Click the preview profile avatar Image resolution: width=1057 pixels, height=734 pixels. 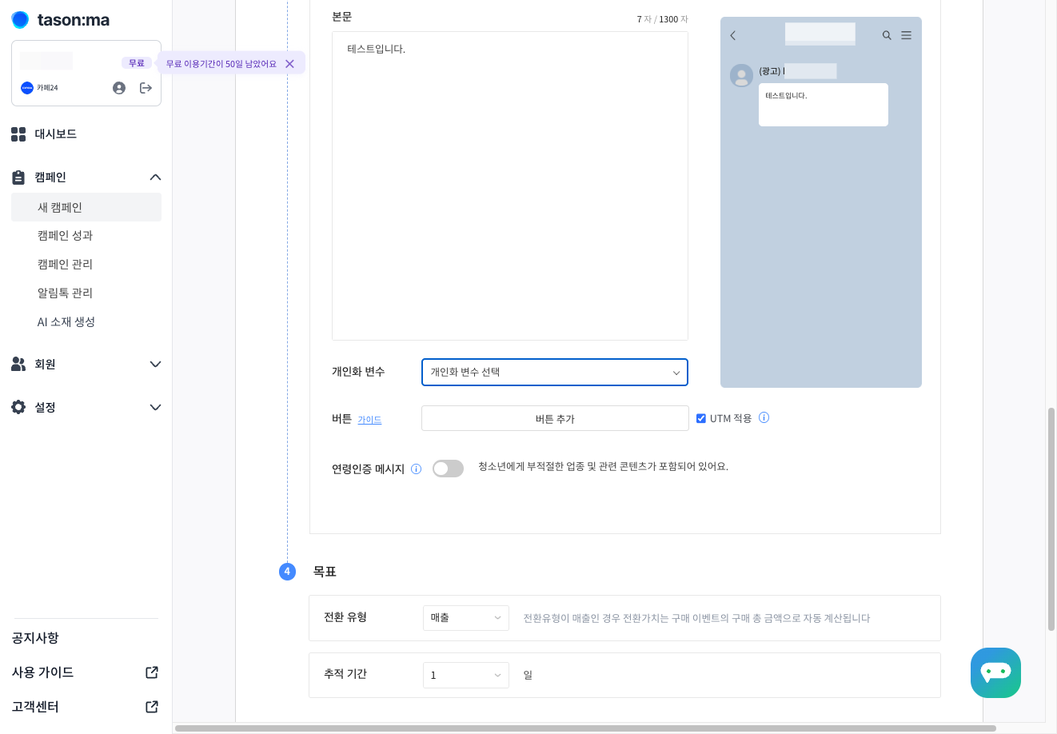(x=742, y=76)
